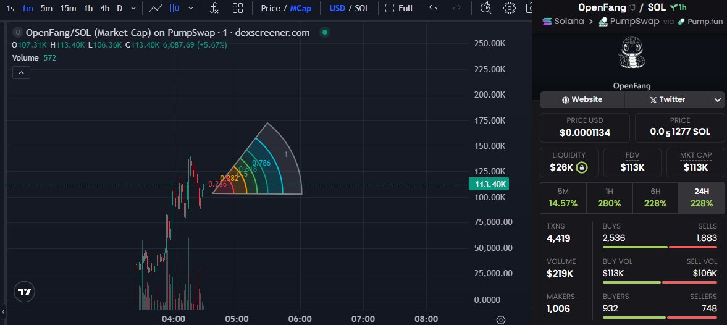Select the line chart style icon
This screenshot has height=325, width=727.
[155, 8]
